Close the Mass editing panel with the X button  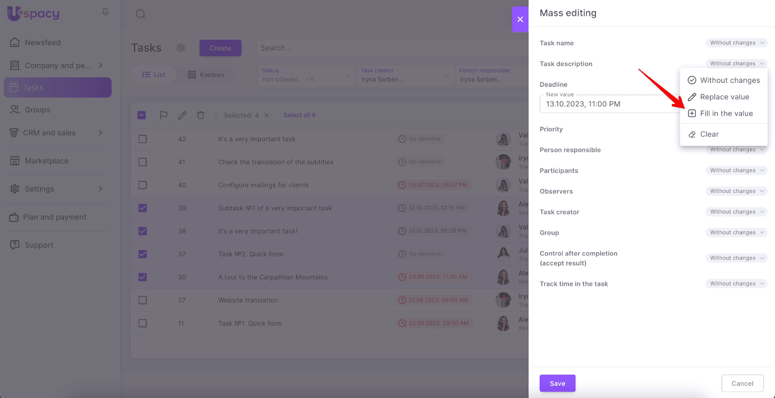point(520,19)
